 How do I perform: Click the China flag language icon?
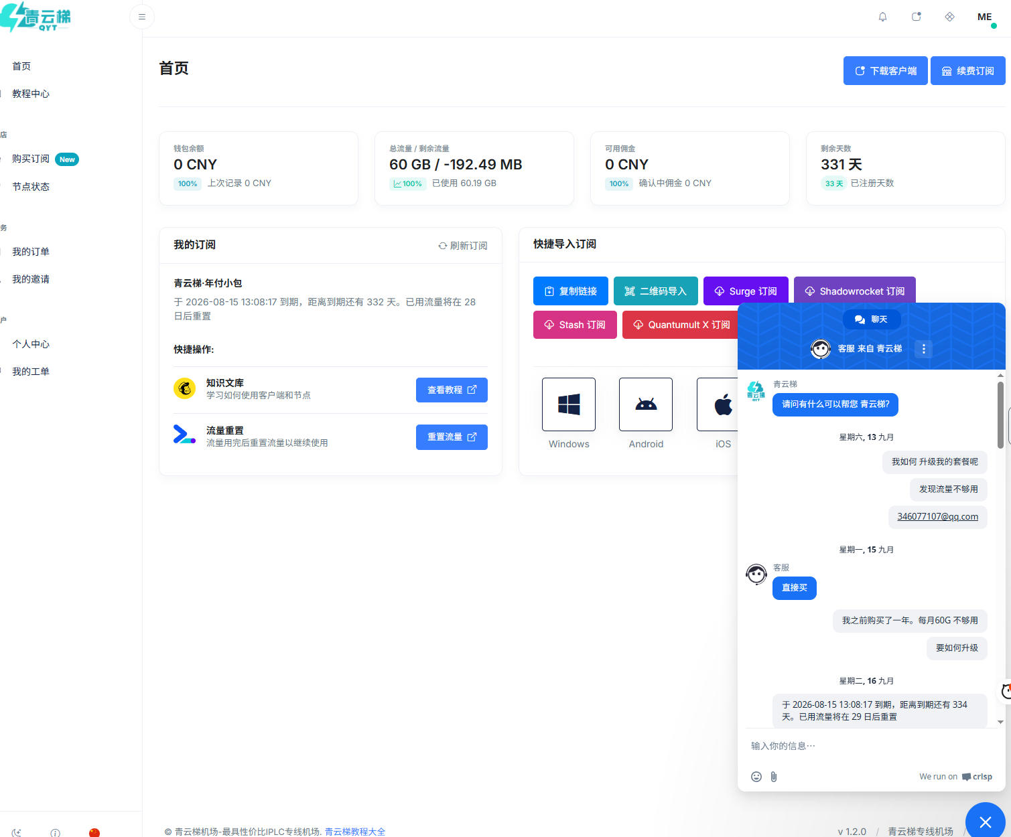click(x=94, y=832)
